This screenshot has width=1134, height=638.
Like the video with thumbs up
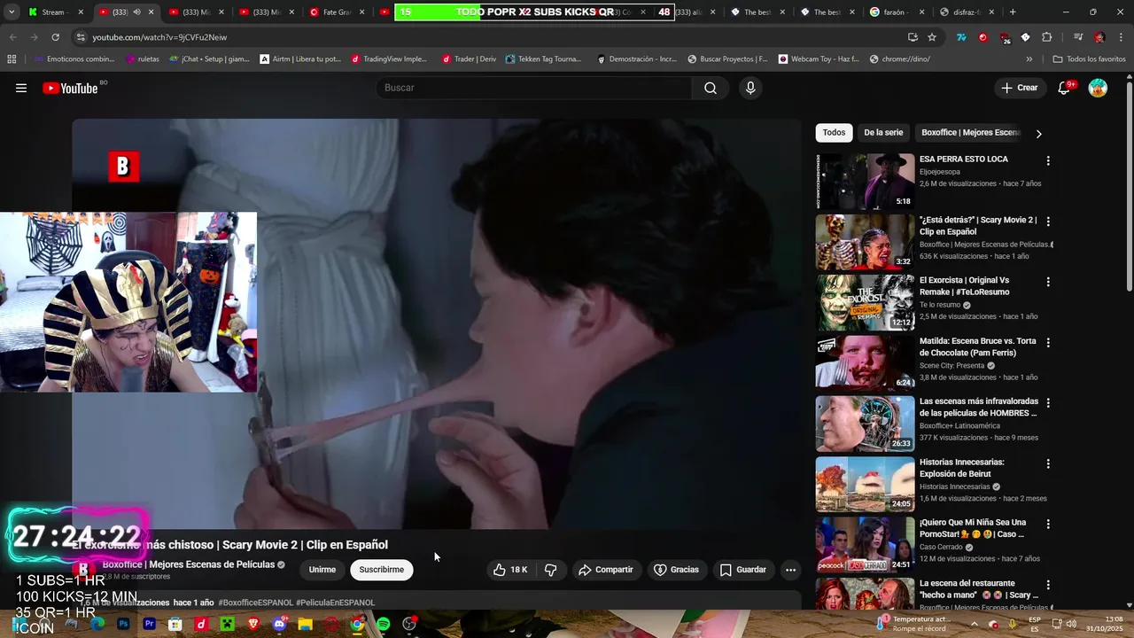tap(510, 570)
